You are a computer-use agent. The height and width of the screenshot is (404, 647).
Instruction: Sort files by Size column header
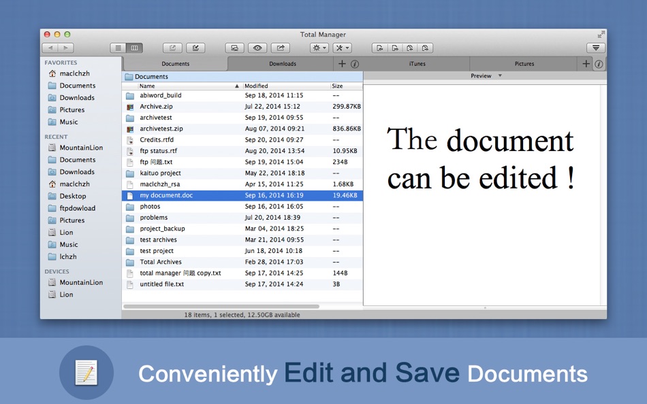(346, 86)
